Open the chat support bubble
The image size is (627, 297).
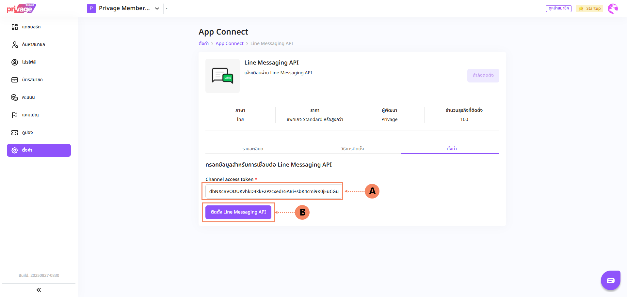pos(610,280)
